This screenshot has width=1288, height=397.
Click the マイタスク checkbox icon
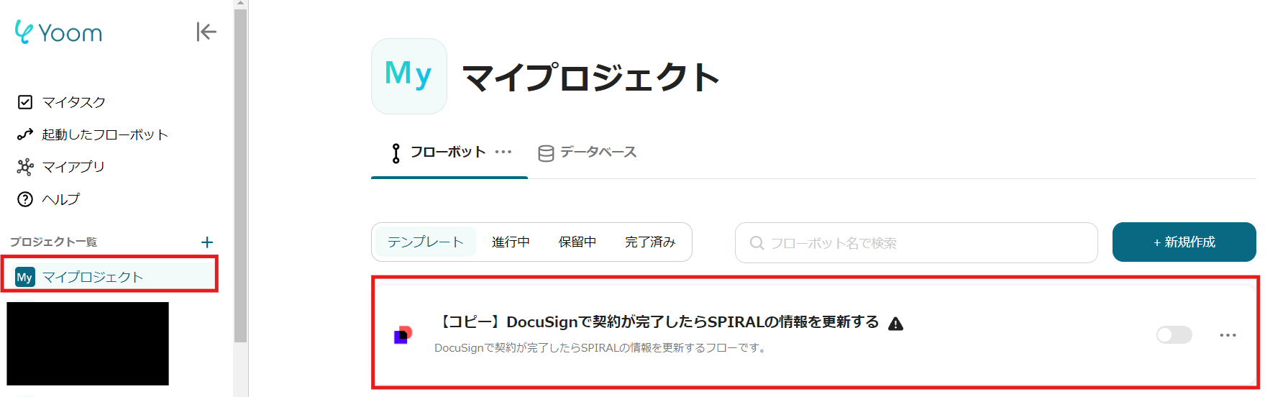click(x=25, y=102)
